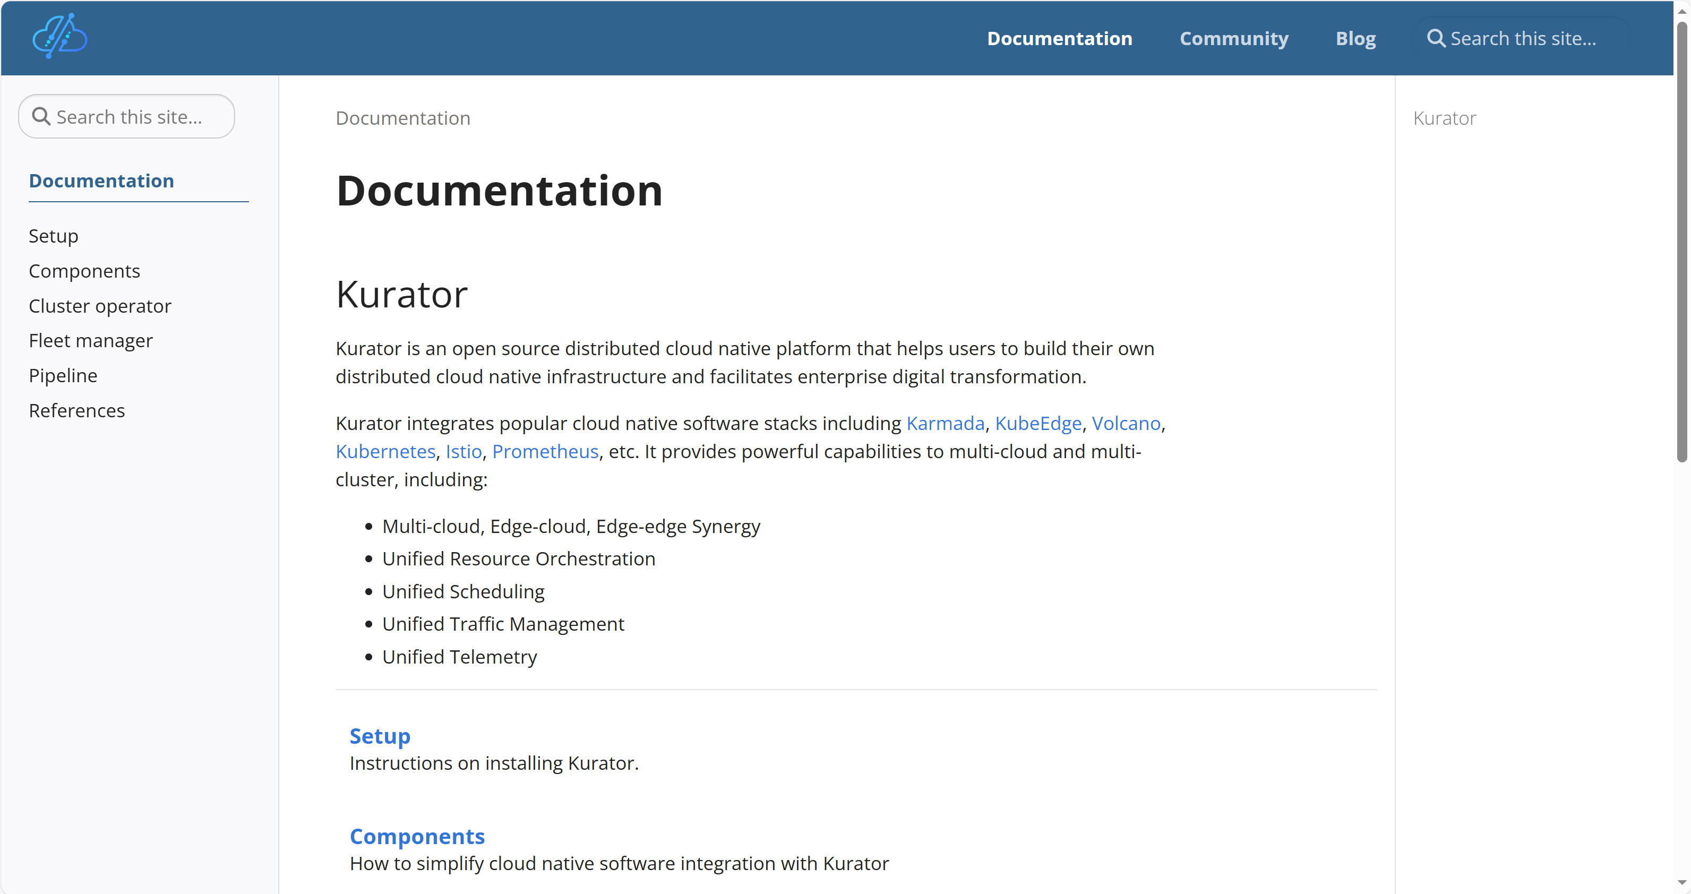The image size is (1691, 894).
Task: Open the Components section heading link
Action: click(417, 836)
